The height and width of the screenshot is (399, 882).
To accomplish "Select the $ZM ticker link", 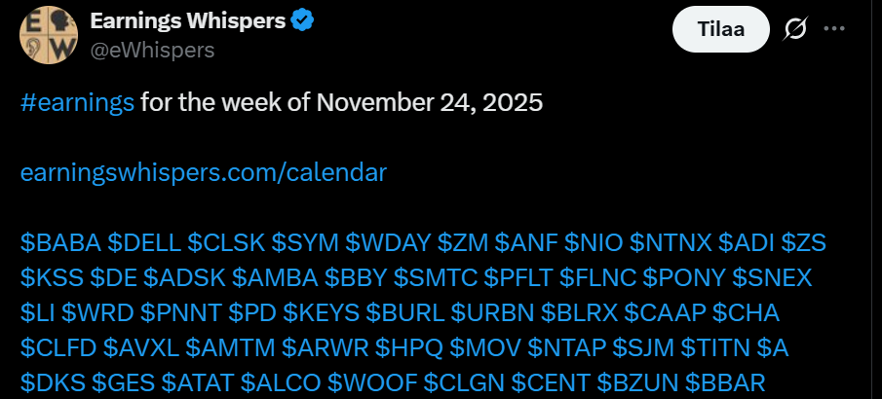I will point(463,242).
